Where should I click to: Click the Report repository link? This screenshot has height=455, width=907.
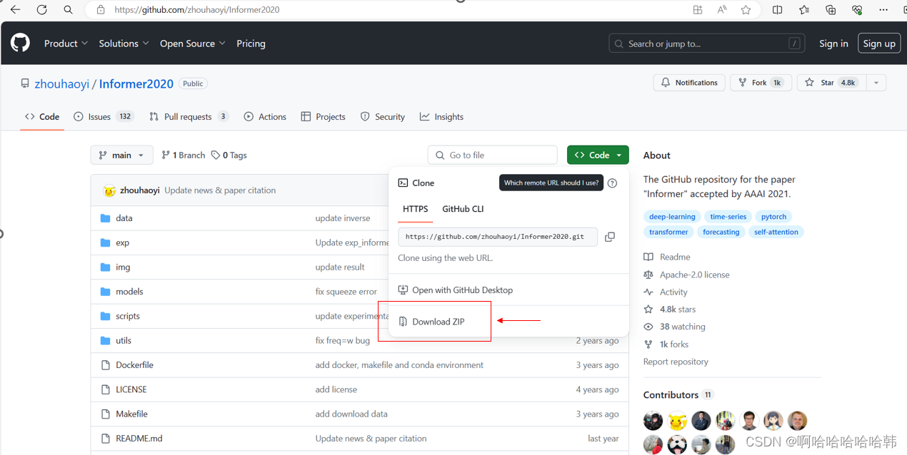click(676, 362)
